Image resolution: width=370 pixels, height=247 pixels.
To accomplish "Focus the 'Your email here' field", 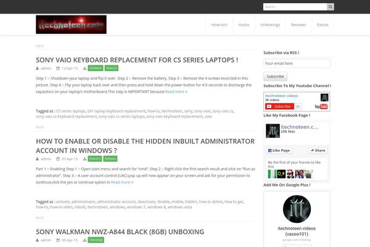I will [297, 64].
